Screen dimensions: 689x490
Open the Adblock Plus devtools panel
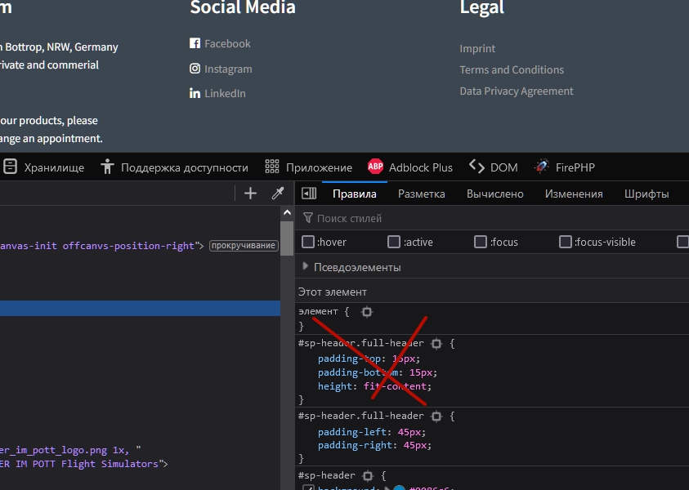[x=410, y=167]
